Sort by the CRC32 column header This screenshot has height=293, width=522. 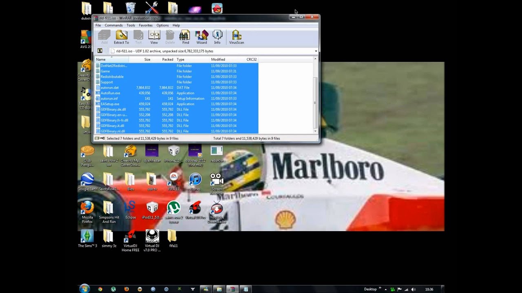(x=252, y=59)
